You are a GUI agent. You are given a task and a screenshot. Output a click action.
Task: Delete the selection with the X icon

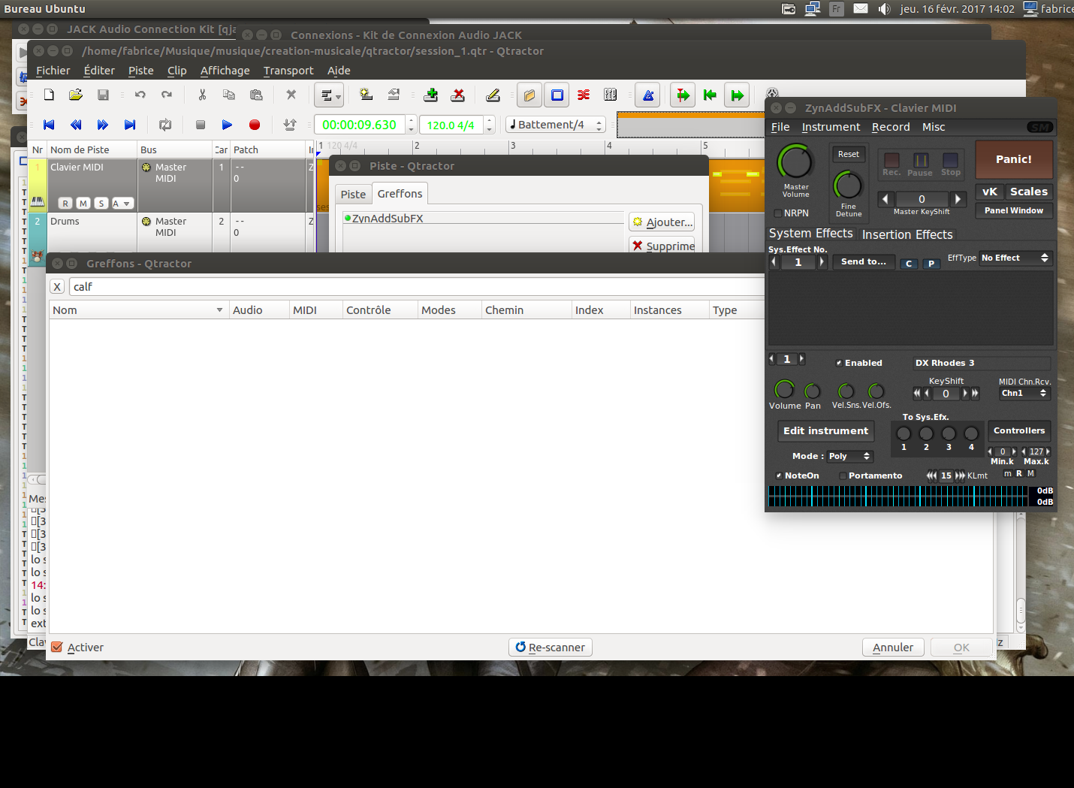pos(291,95)
